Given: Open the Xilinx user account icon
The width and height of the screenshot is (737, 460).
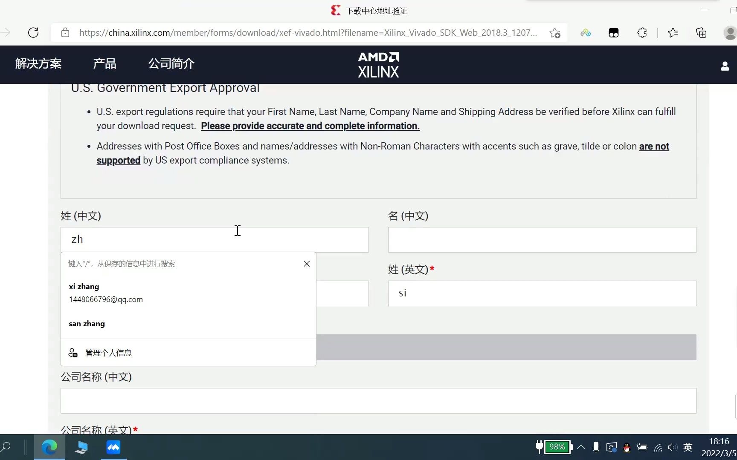Looking at the screenshot, I should coord(725,66).
